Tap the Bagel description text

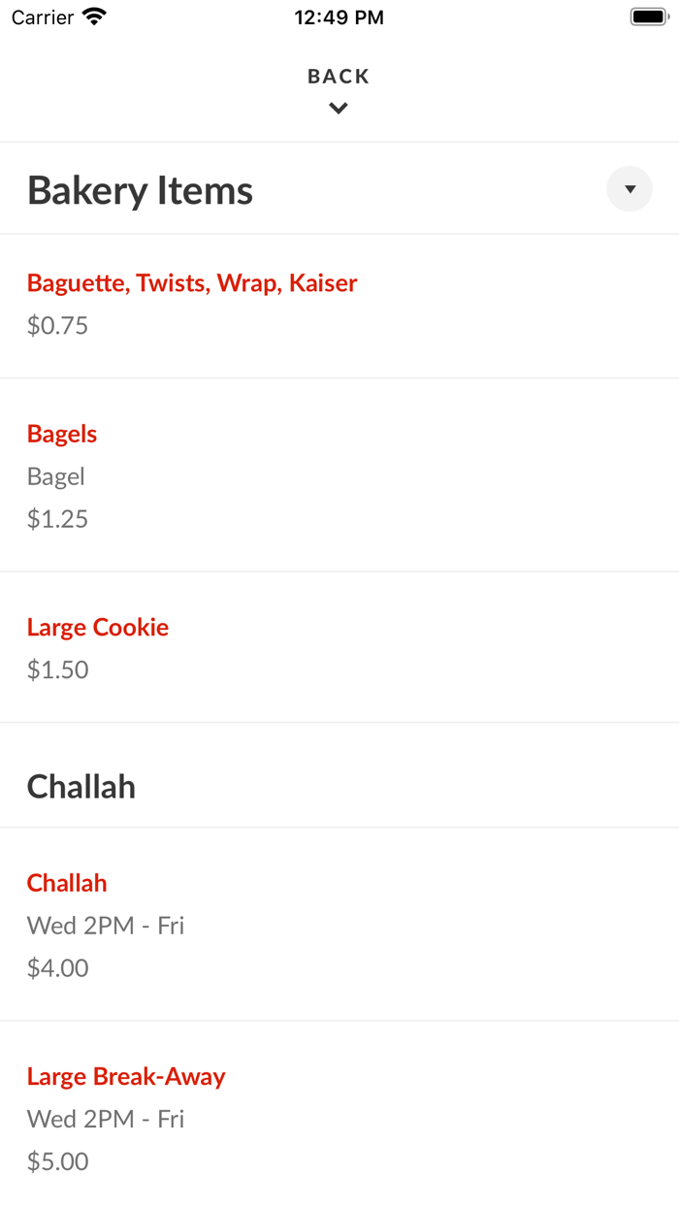[x=55, y=475]
